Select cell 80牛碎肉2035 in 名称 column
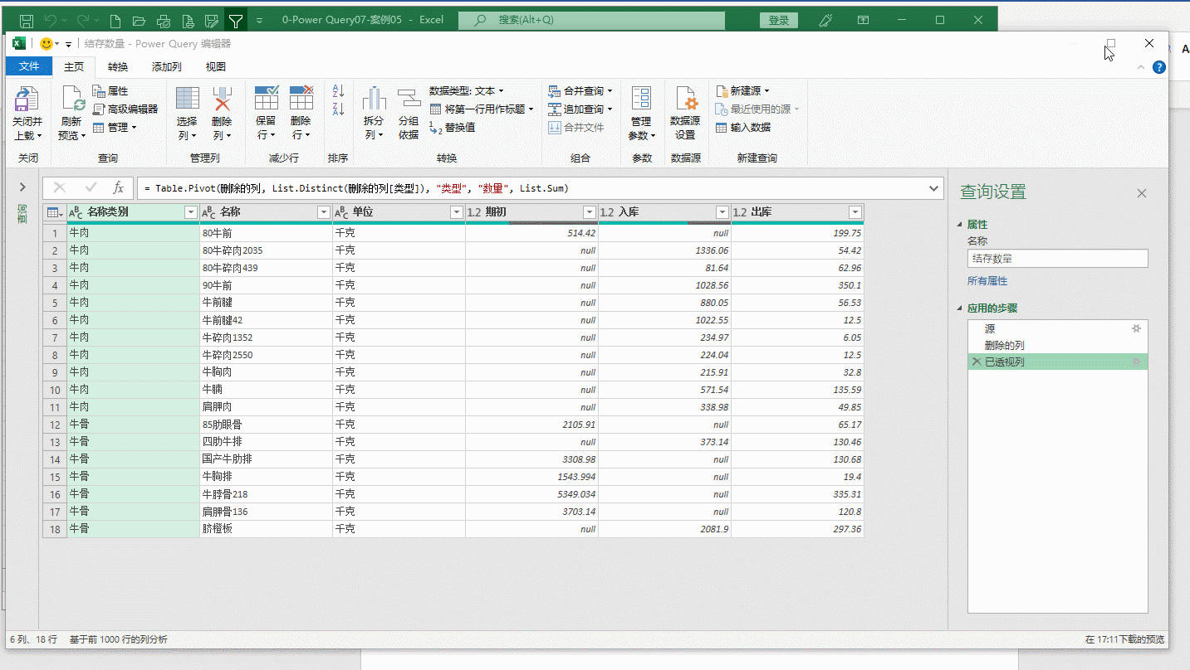 tap(266, 250)
